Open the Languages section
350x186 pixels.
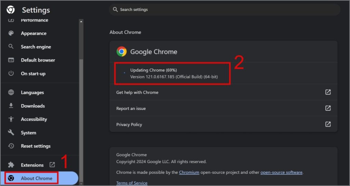coord(32,92)
